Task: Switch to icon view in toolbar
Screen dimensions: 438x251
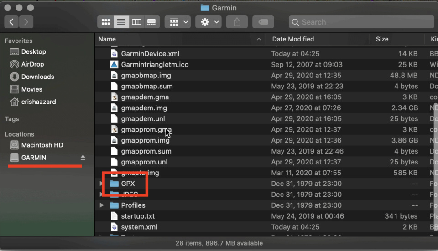Action: pyautogui.click(x=106, y=22)
